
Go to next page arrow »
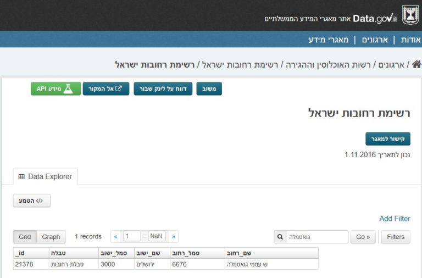click(x=174, y=237)
